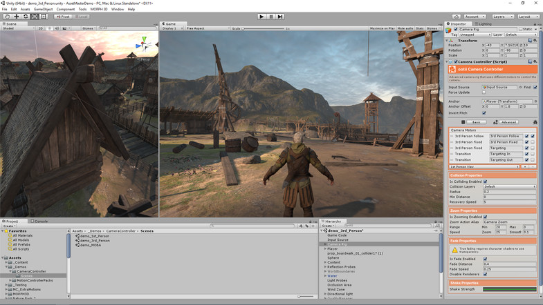The image size is (543, 305).
Task: Toggle Is Fade Enabled checkbox
Action: [485, 259]
